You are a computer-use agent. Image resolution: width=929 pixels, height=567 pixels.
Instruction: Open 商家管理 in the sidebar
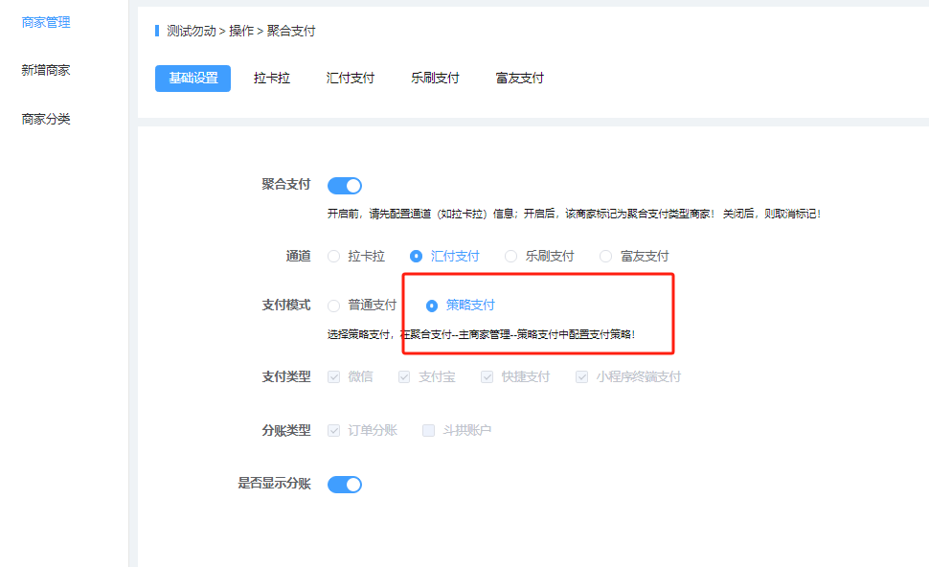[45, 22]
